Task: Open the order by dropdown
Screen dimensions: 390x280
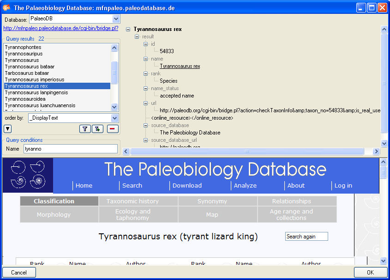Action: pos(114,118)
